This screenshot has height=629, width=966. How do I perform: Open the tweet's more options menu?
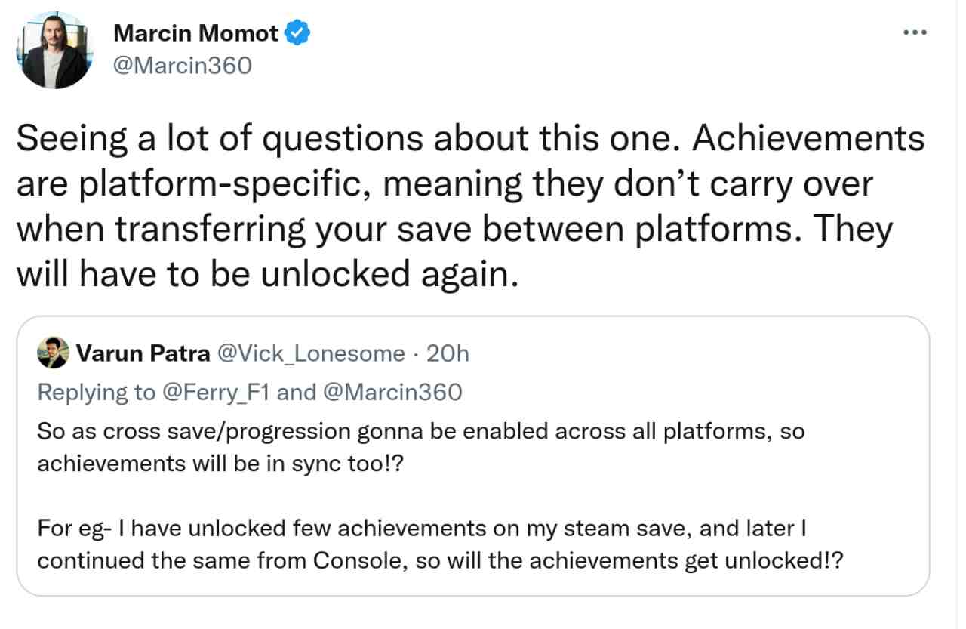(x=914, y=32)
